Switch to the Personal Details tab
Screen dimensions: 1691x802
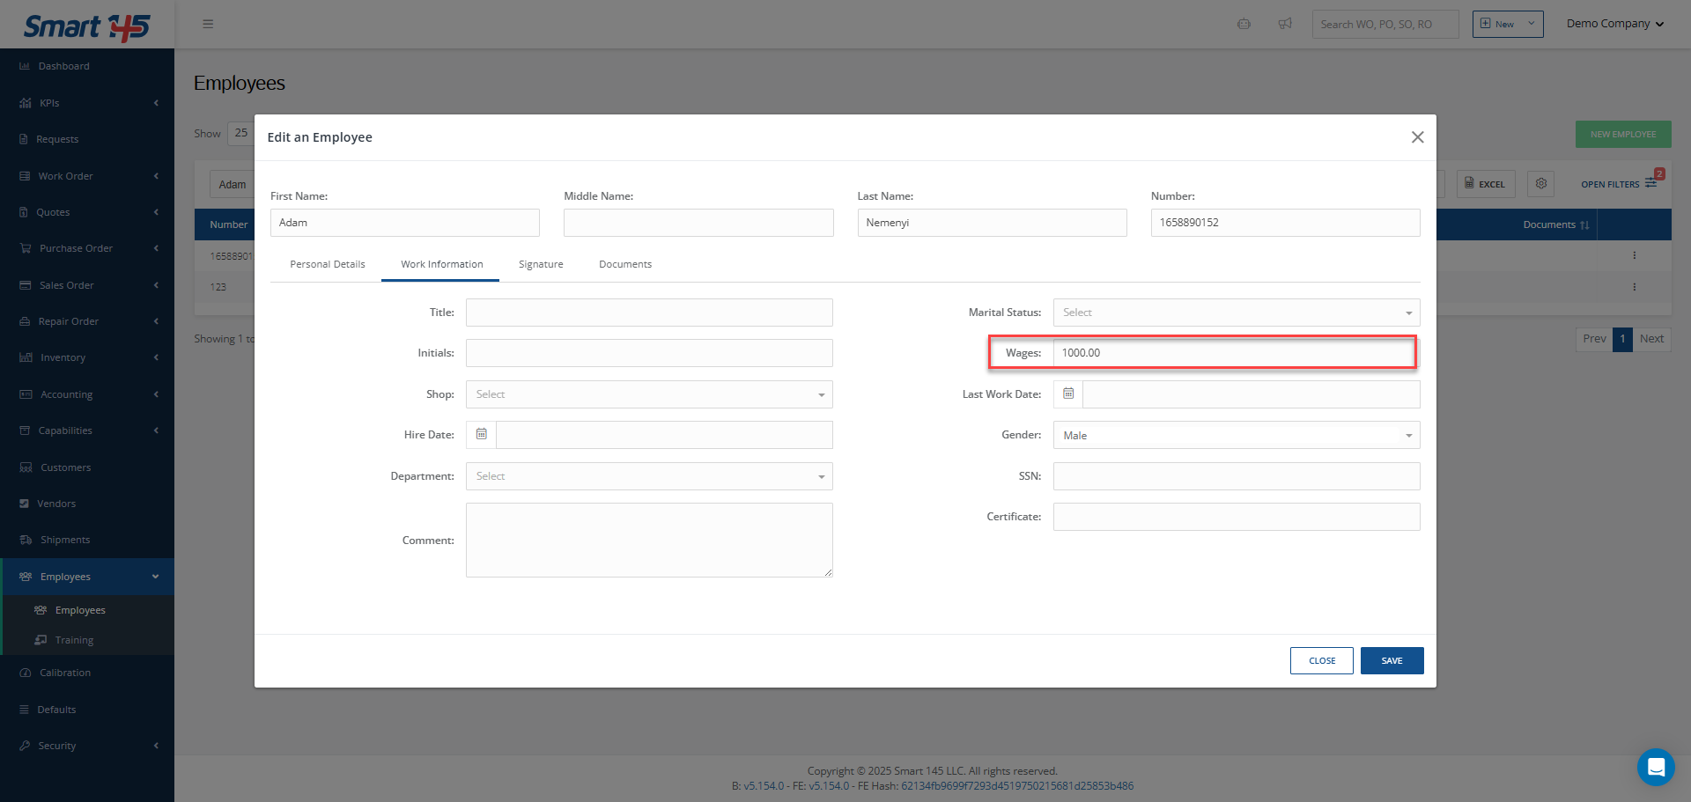coord(327,264)
